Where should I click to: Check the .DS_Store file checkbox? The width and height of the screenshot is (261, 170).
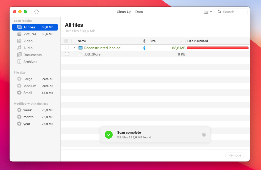click(67, 54)
